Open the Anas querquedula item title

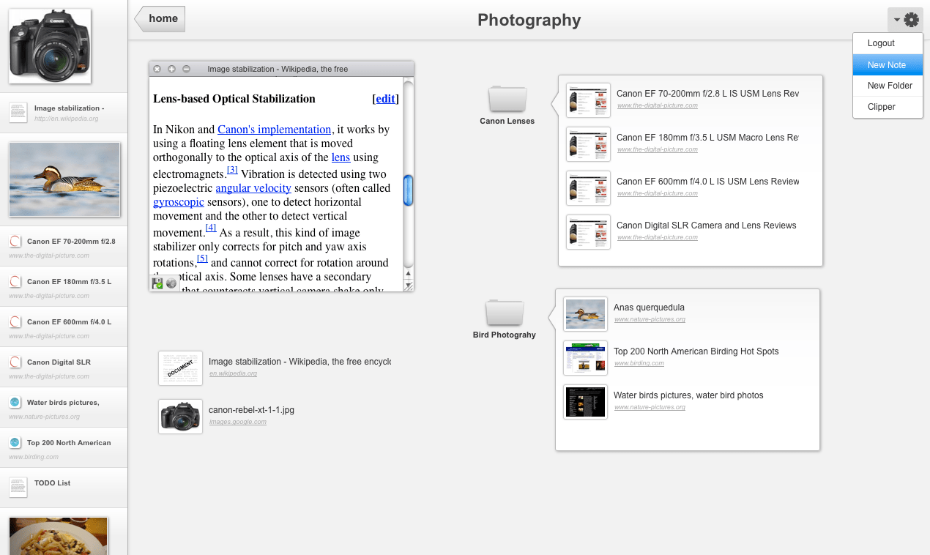pyautogui.click(x=649, y=308)
